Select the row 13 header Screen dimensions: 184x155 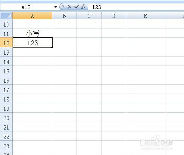[x=6, y=52]
